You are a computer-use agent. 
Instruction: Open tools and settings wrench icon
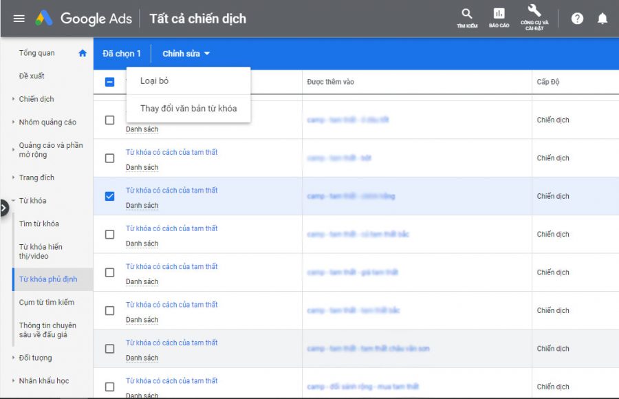(x=534, y=17)
